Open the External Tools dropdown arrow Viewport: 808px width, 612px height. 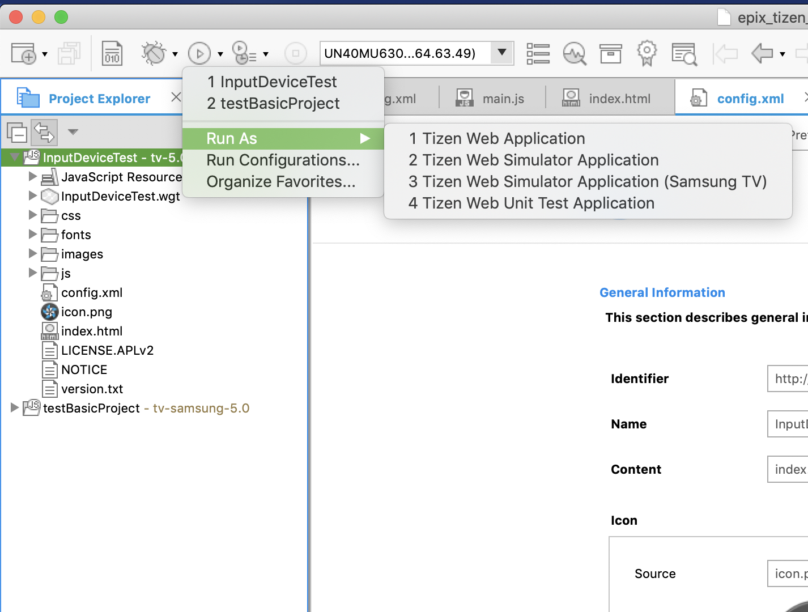(x=266, y=54)
